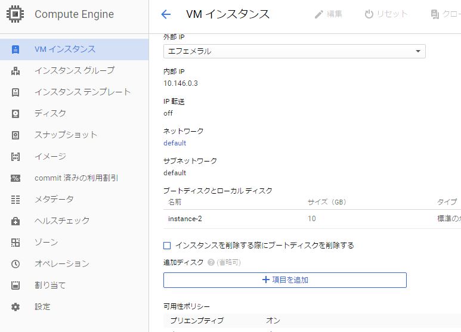
Task: Click the 名前 column header
Action: tap(175, 202)
